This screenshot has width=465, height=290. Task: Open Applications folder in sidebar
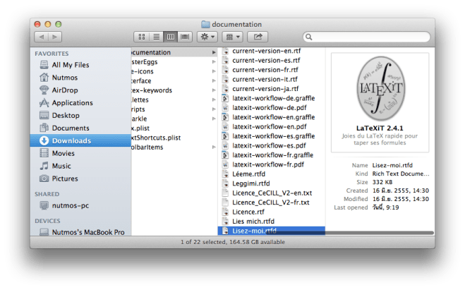point(72,103)
